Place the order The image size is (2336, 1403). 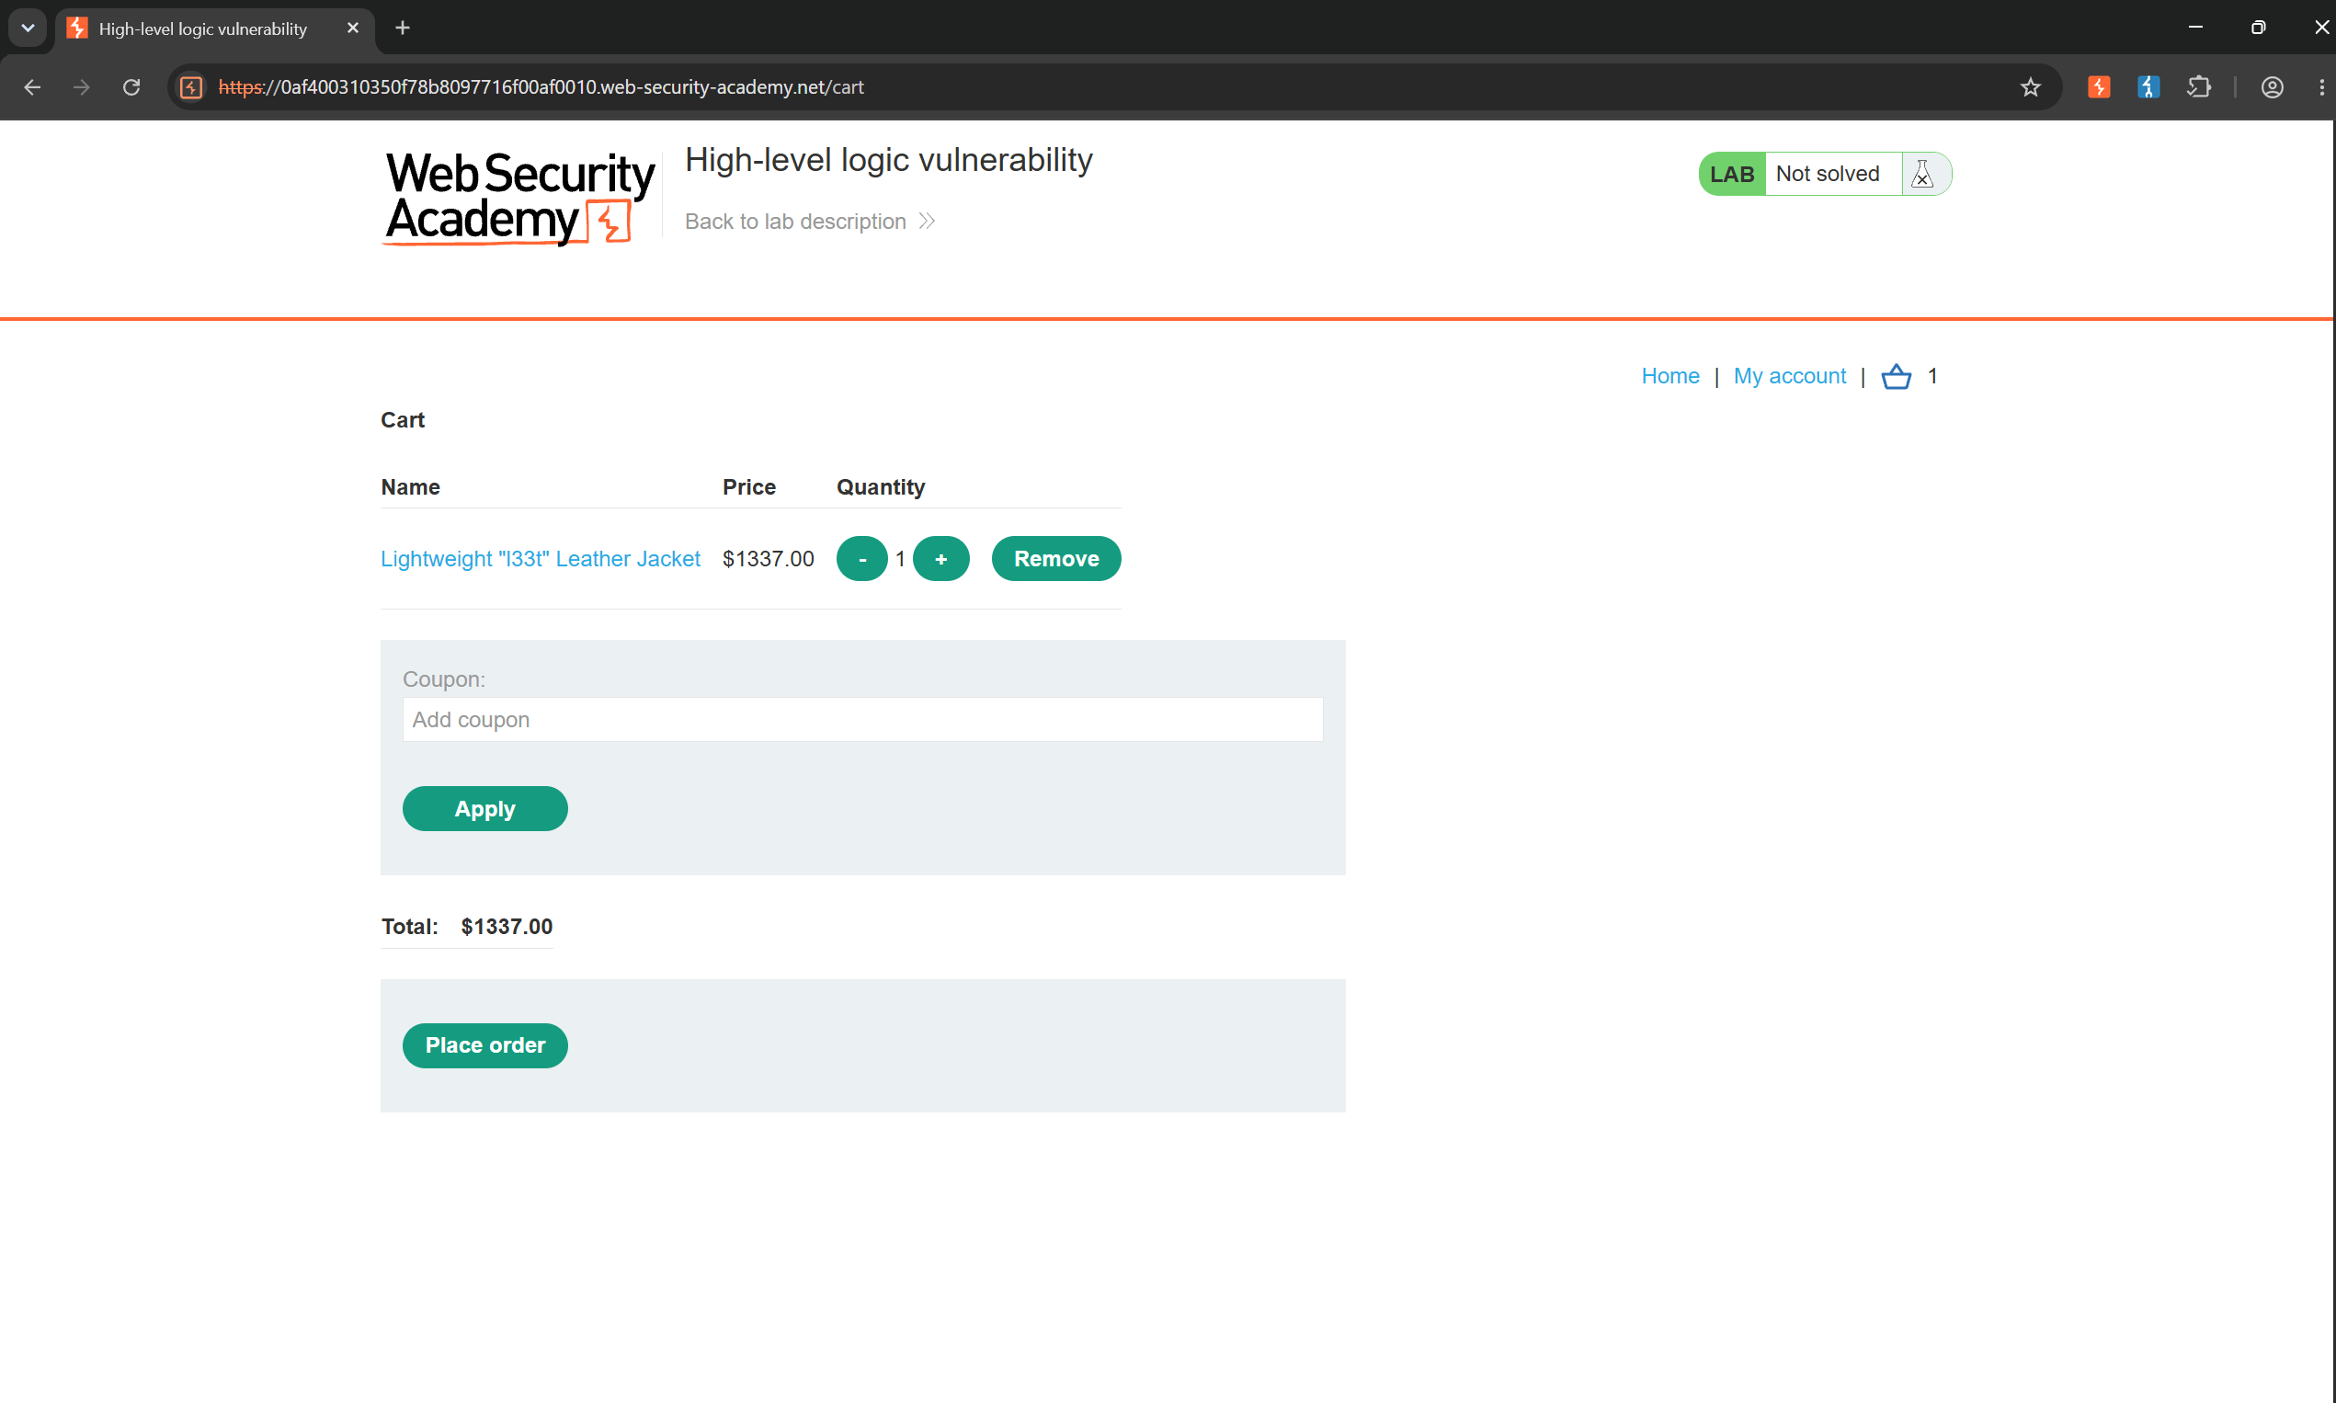(485, 1045)
